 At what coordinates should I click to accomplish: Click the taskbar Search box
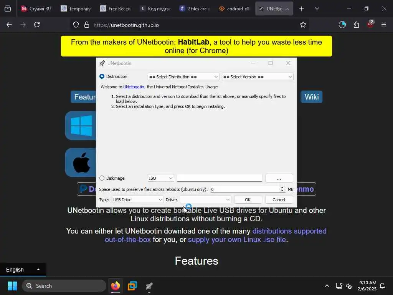64,286
